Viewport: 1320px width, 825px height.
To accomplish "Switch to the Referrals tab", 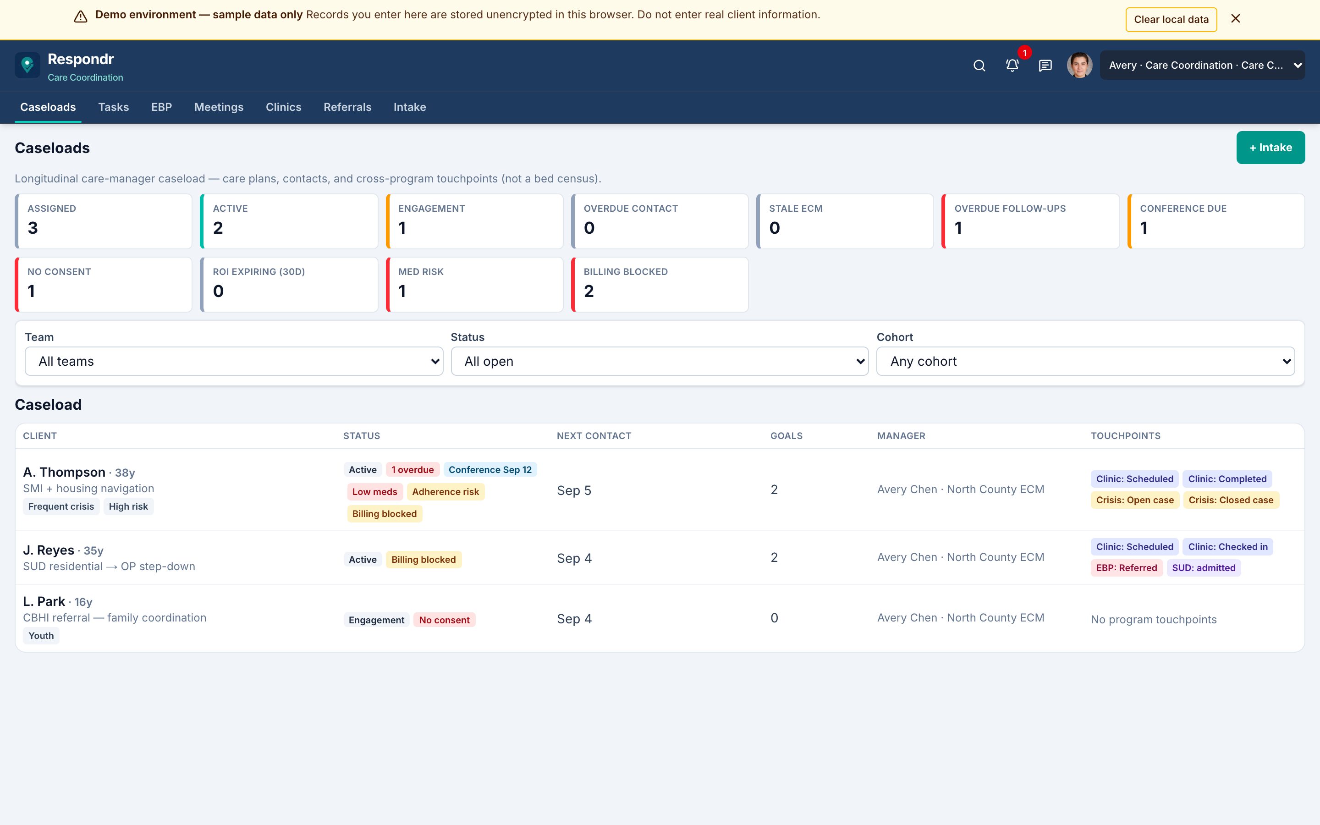I will (347, 107).
